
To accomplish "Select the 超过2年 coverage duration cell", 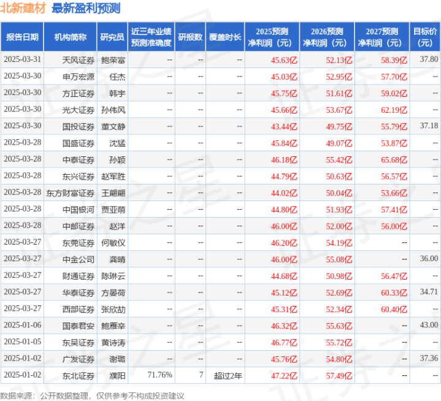I will point(228,376).
